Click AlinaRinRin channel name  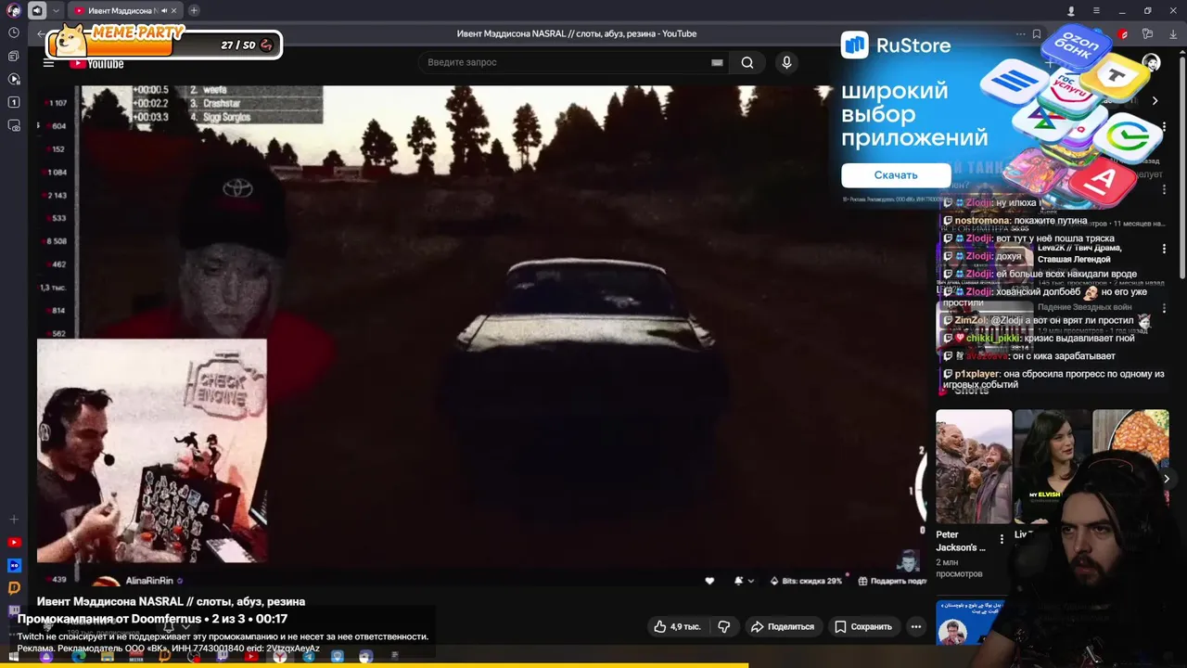(149, 581)
